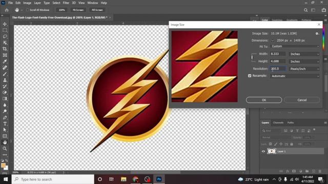
Task: Click the foreground color swatch
Action: click(x=3, y=166)
